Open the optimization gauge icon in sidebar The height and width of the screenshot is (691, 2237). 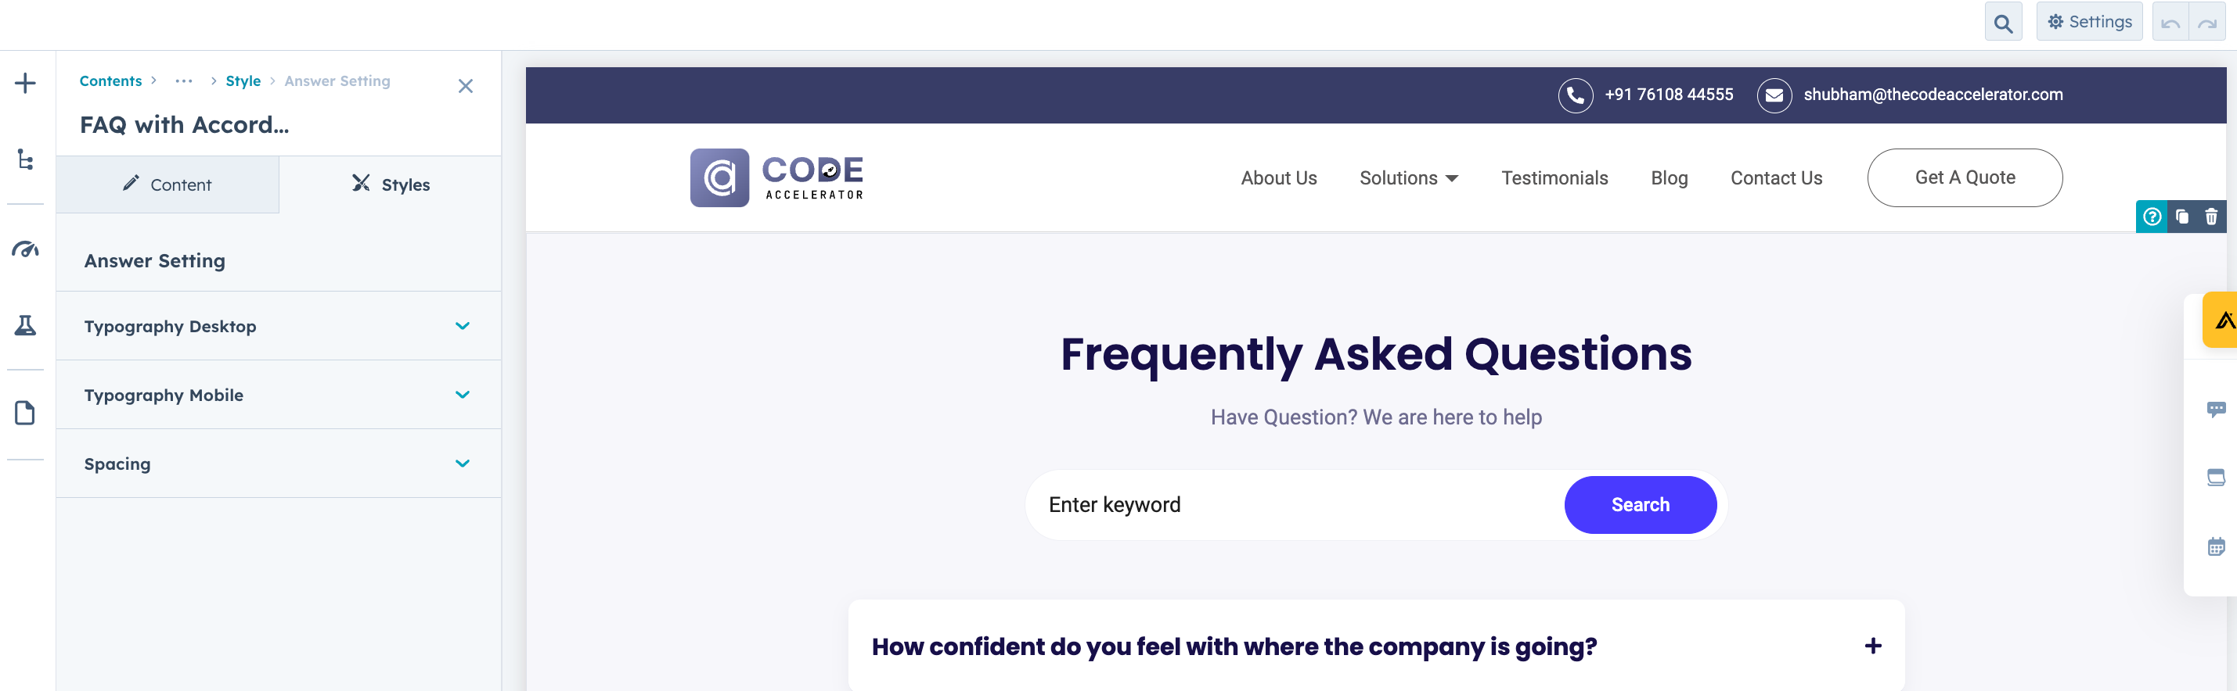click(25, 249)
